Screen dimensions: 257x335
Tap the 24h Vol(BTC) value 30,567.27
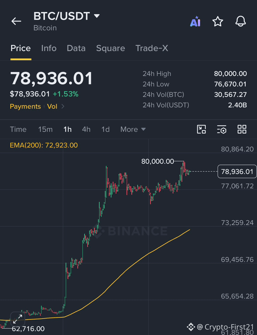tap(230, 95)
